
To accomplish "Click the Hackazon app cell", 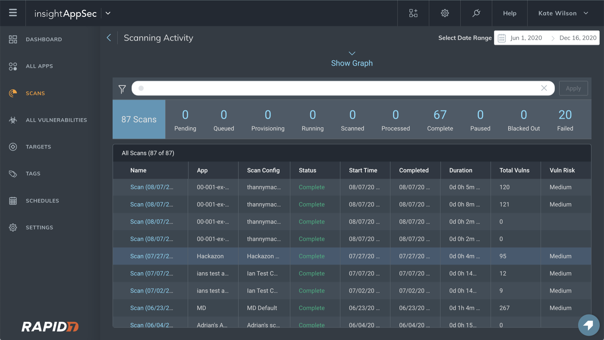I will coord(210,256).
